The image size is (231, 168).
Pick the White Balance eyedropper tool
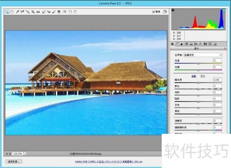(18, 12)
